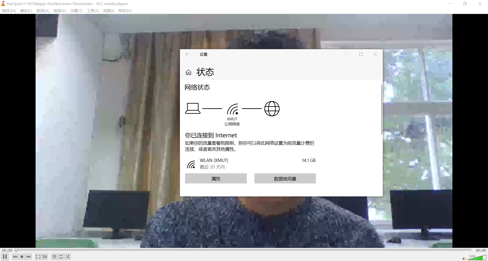The image size is (488, 261).
Task: Open the extended settings equalizer panel
Action: pos(45,256)
